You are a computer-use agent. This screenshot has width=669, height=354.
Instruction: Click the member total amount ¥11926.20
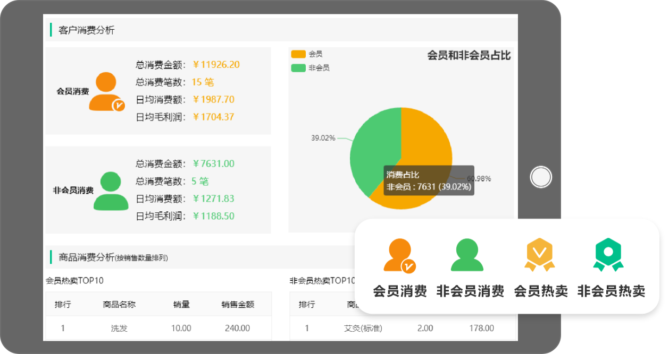(x=216, y=65)
